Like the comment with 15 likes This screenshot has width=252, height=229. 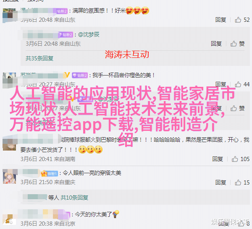pyautogui.click(x=242, y=182)
